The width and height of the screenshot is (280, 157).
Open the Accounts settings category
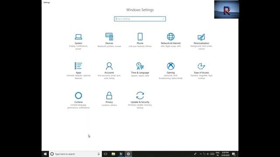point(109,71)
